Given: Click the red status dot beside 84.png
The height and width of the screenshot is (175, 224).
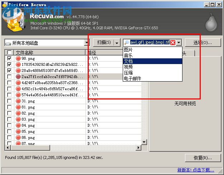Looking at the screenshot, I should coord(18,125).
